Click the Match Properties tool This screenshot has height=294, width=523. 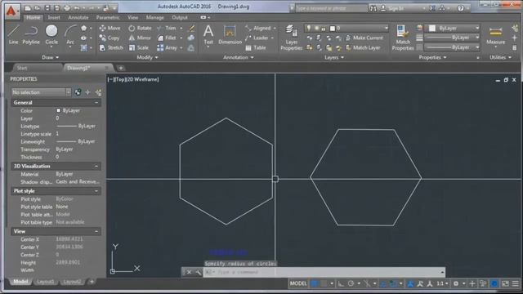(x=403, y=38)
